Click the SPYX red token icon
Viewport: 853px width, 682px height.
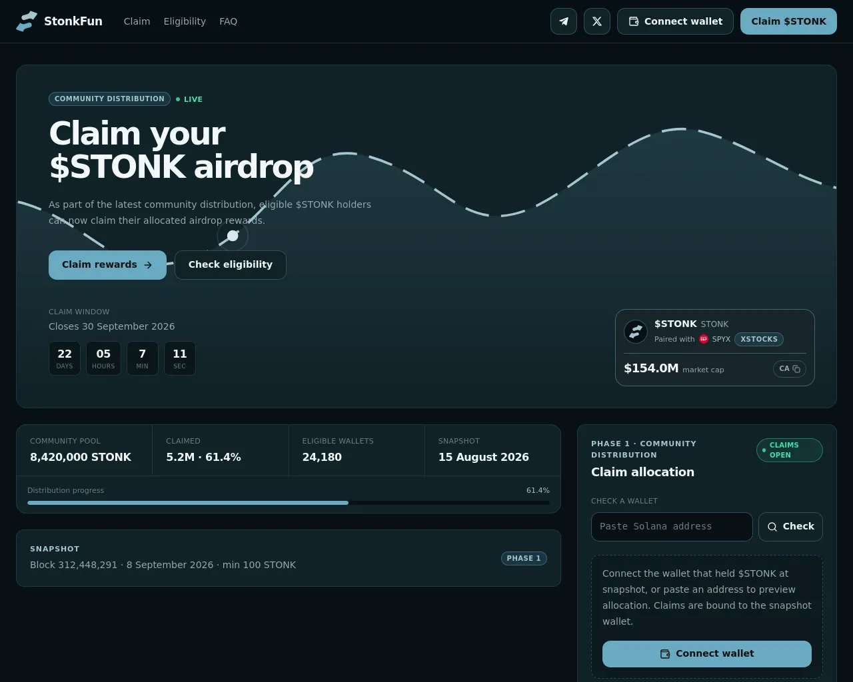tap(704, 339)
